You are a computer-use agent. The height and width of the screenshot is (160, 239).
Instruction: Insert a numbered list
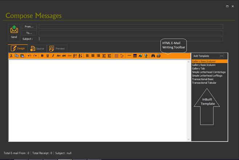click(x=116, y=56)
